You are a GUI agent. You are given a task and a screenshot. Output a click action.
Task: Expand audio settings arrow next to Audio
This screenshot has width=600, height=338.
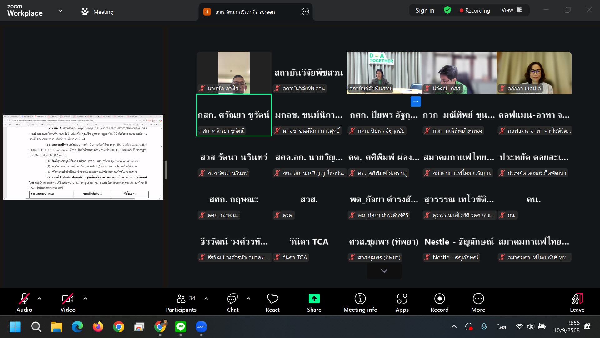[x=39, y=299]
